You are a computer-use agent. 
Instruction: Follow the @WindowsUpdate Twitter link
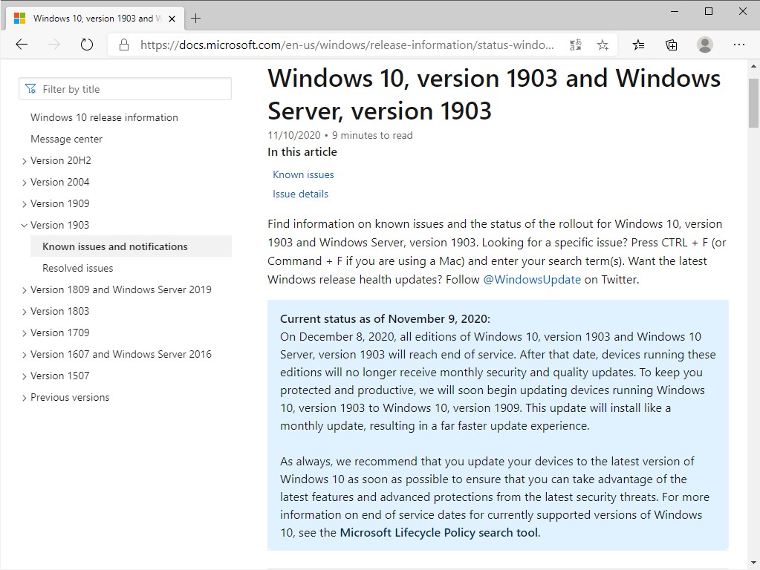coord(533,280)
